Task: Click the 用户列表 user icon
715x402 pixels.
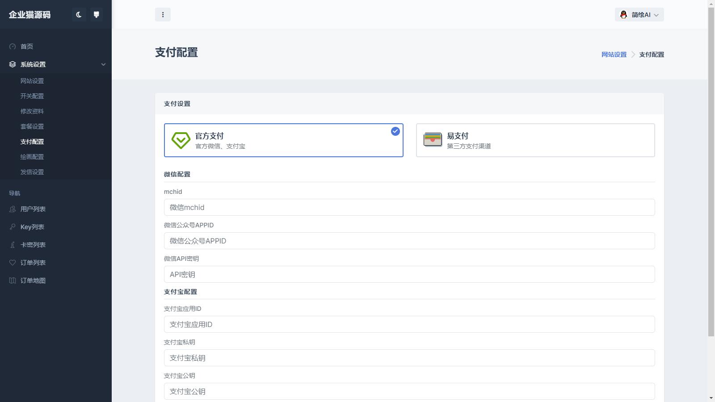Action: point(13,209)
